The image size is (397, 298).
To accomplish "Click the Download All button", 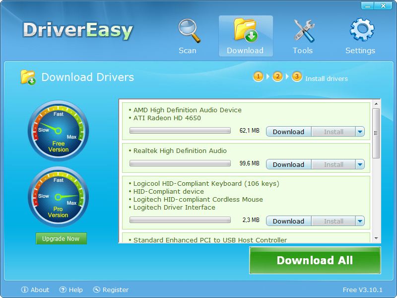I will 315,260.
